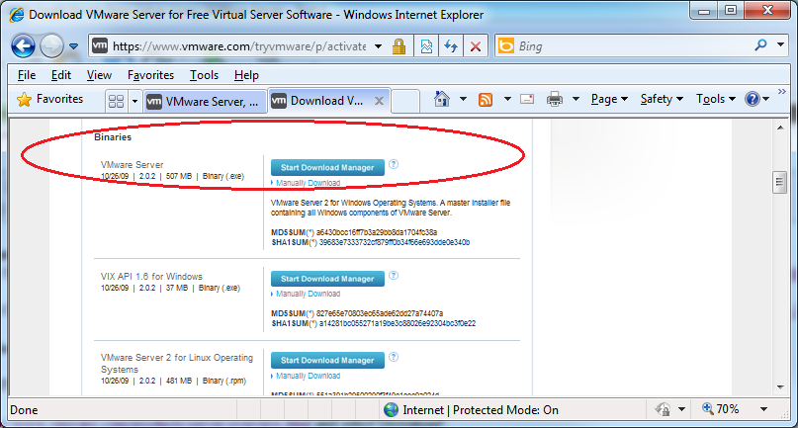Click the Compatibility View icon

[x=426, y=46]
